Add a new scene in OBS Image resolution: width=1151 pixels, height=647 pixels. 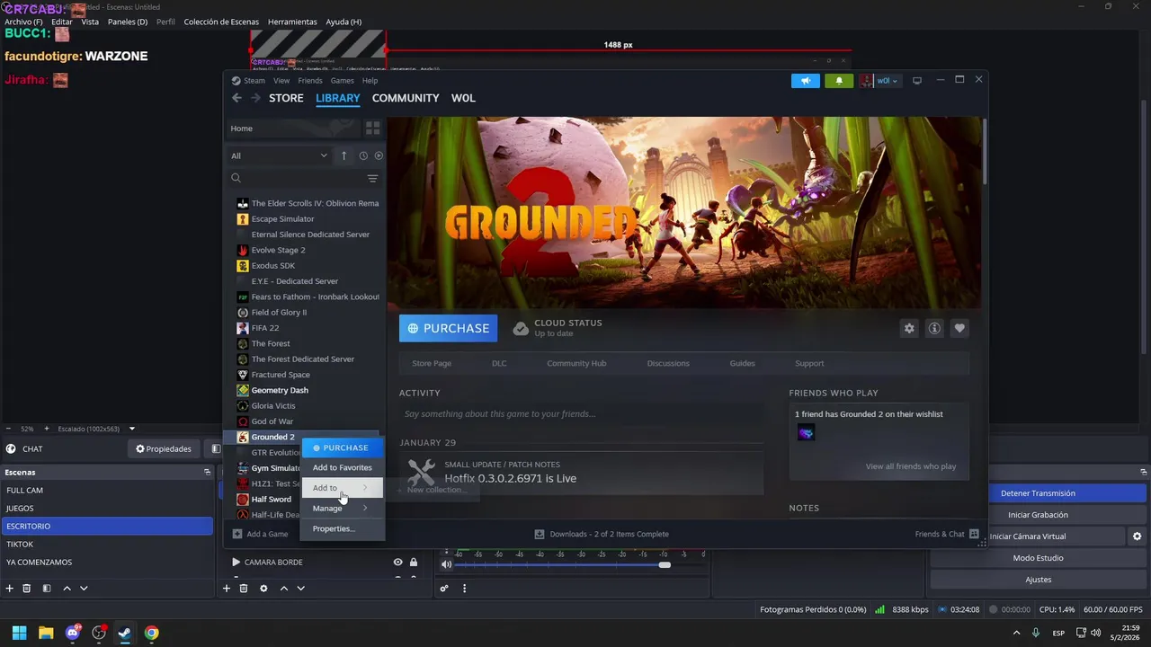pos(10,589)
